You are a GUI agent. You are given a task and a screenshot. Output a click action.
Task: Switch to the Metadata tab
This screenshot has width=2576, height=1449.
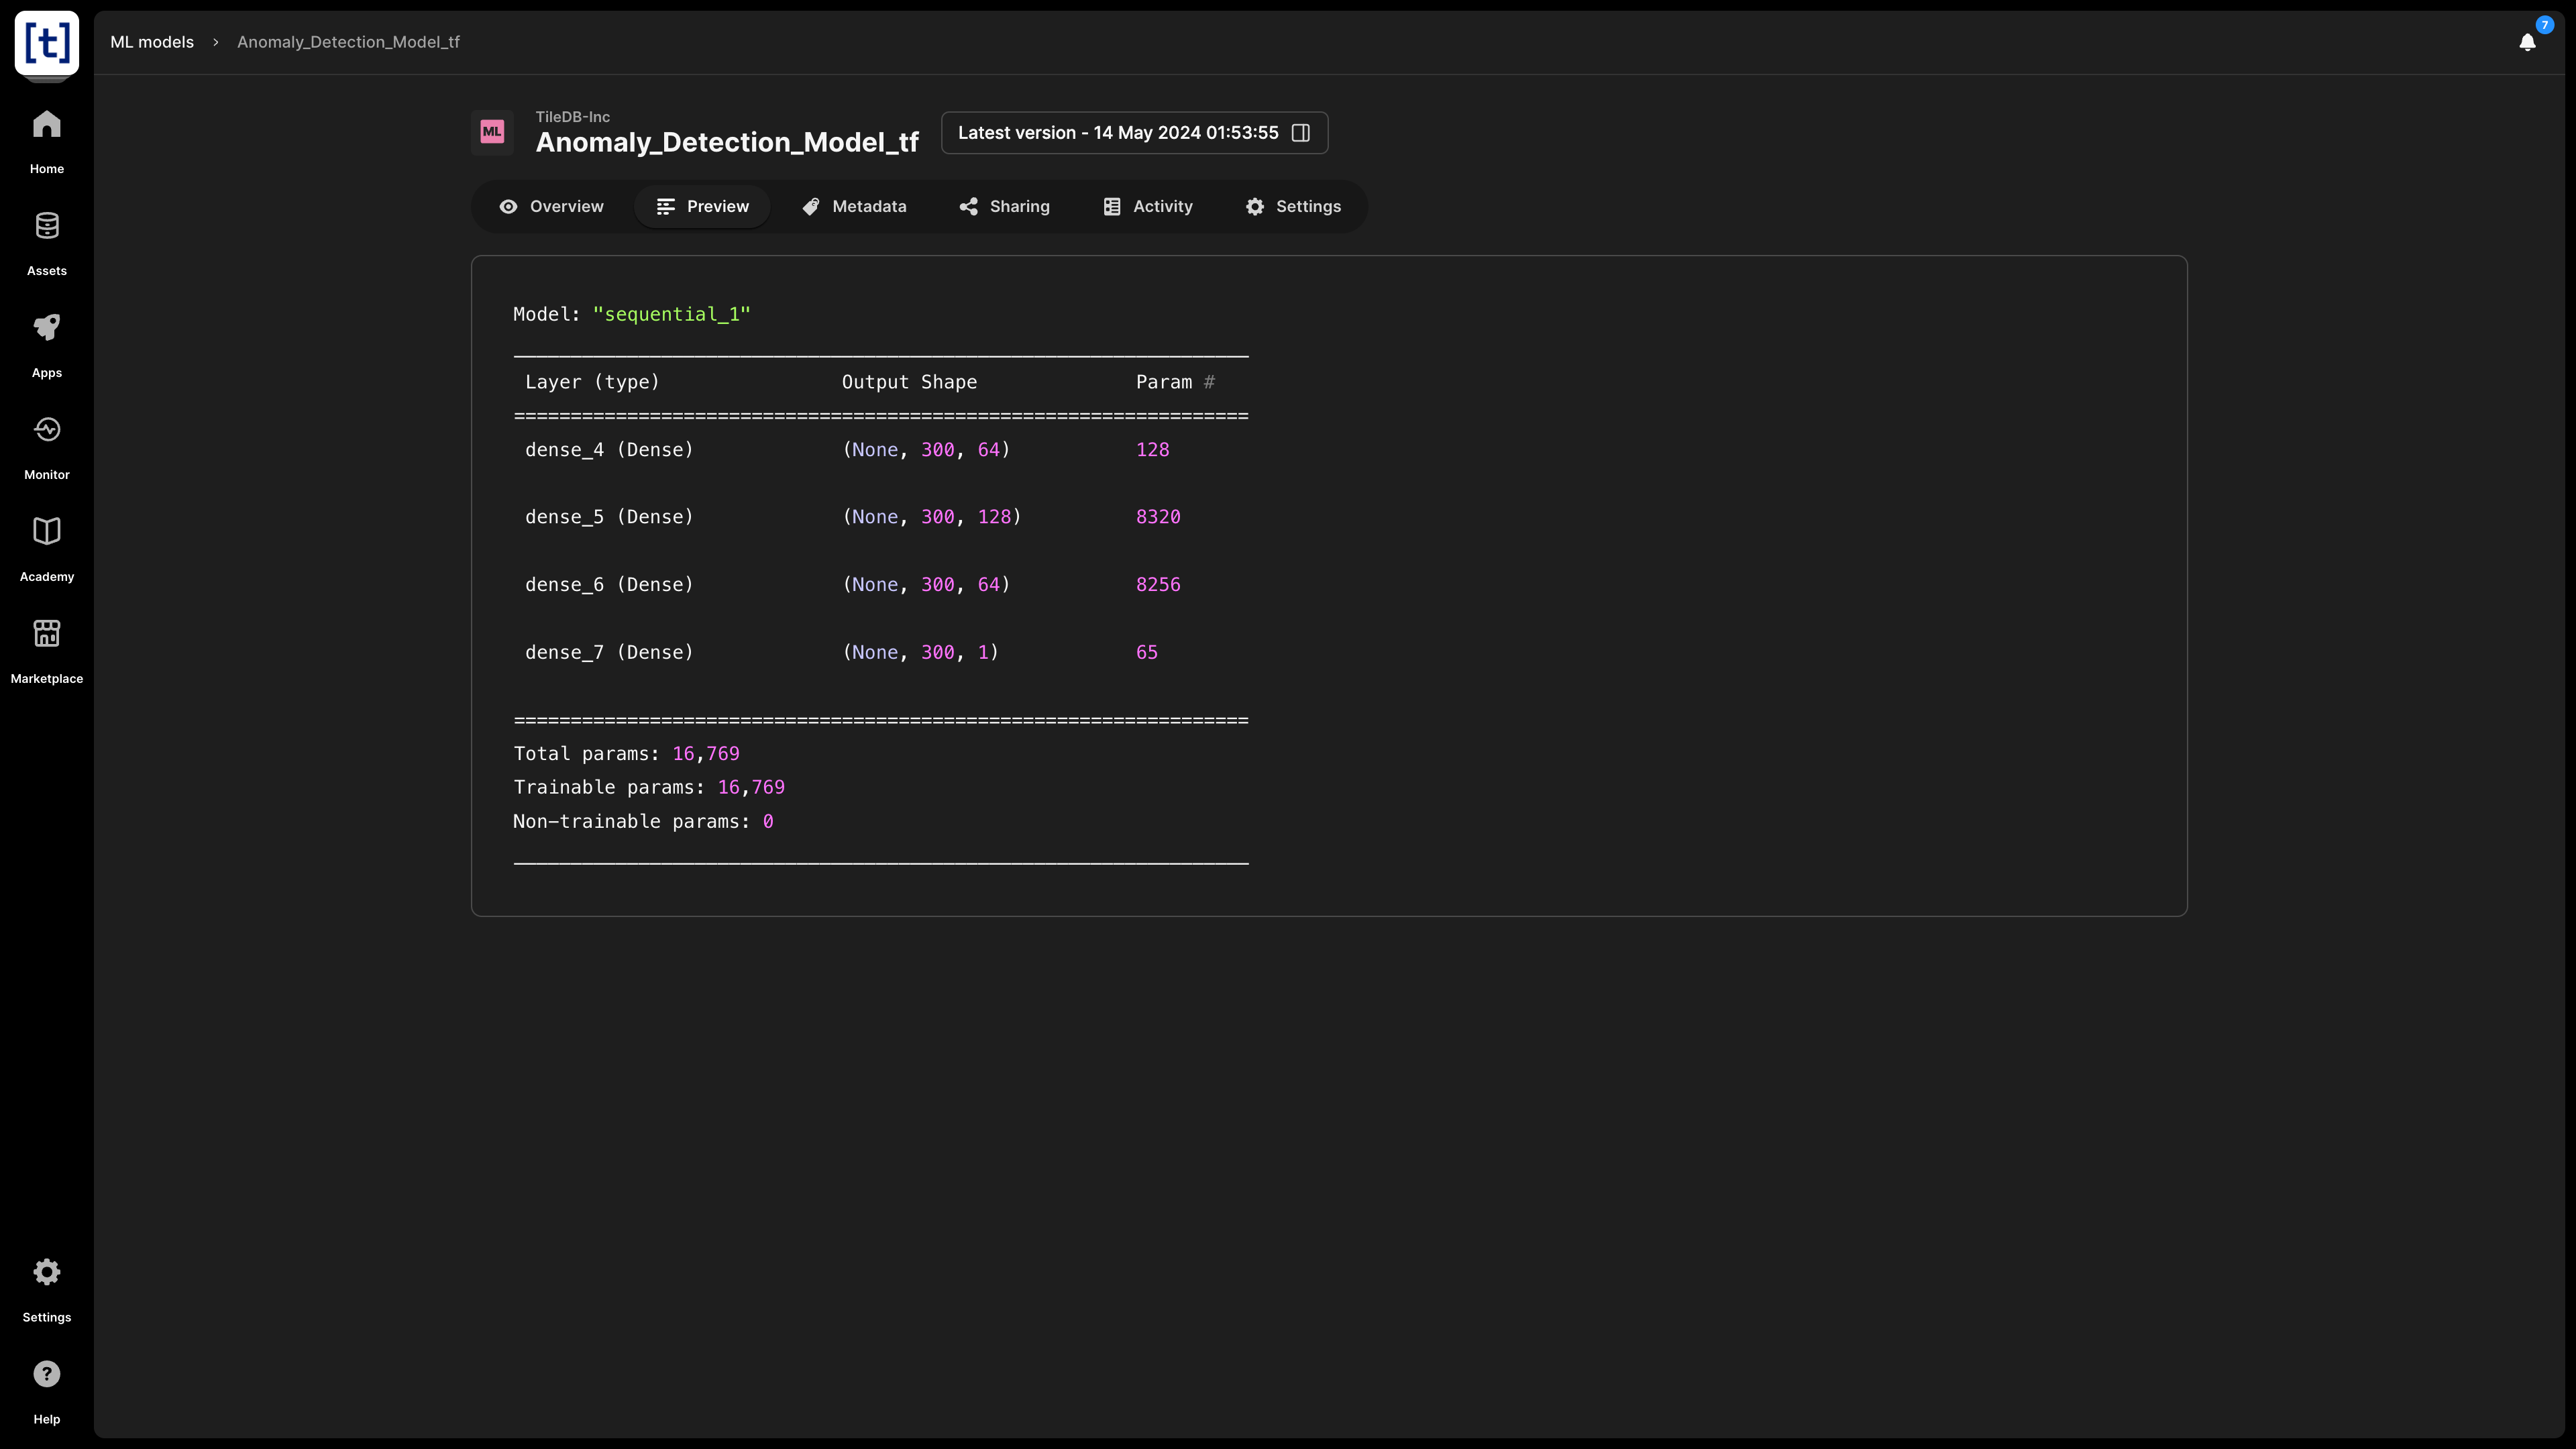(854, 207)
